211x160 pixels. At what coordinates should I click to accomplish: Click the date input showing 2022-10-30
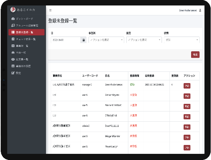(66, 40)
